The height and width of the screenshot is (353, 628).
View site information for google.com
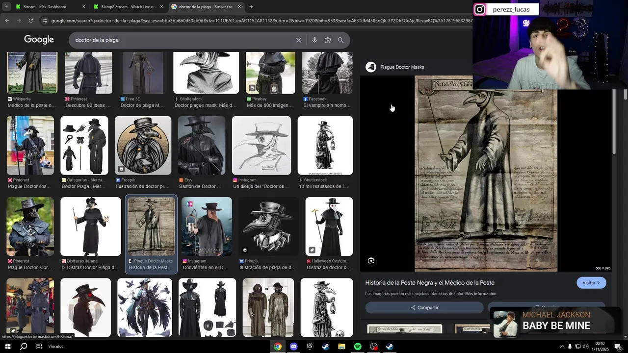45,21
